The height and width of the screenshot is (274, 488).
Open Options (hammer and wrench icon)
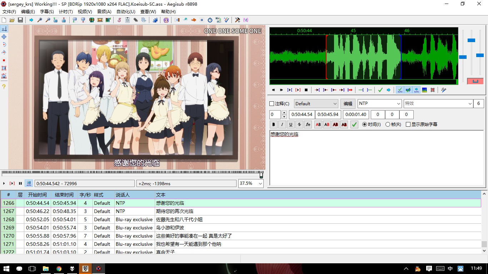pyautogui.click(x=238, y=20)
